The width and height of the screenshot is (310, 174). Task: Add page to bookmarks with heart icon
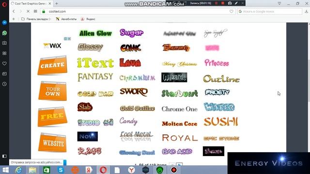[x=232, y=12]
